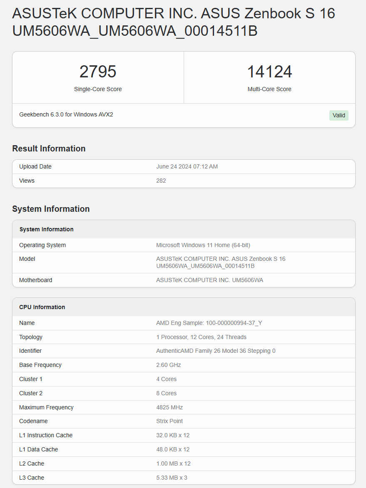366x488 pixels.
Task: Click the Microsoft Windows 11 Home operating system value
Action: pos(203,245)
